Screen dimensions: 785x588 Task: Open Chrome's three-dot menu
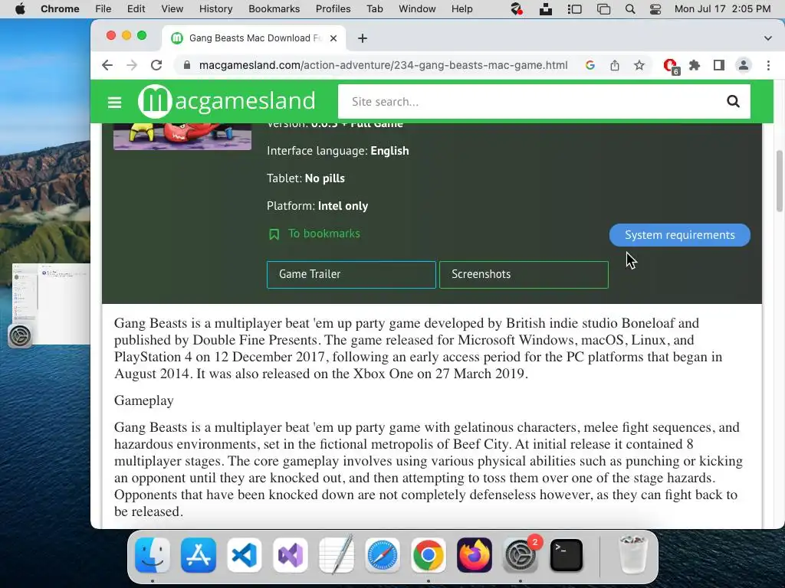768,65
